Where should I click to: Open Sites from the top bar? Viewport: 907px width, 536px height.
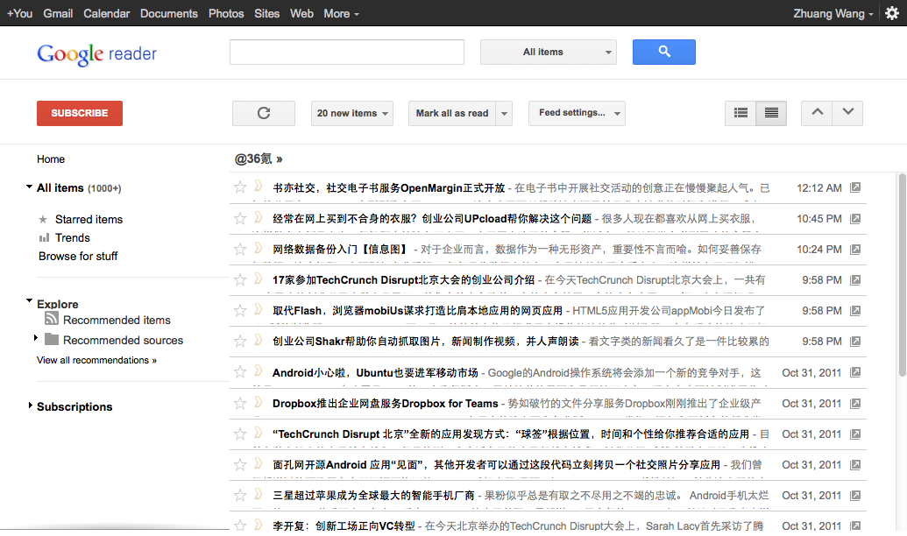tap(266, 13)
